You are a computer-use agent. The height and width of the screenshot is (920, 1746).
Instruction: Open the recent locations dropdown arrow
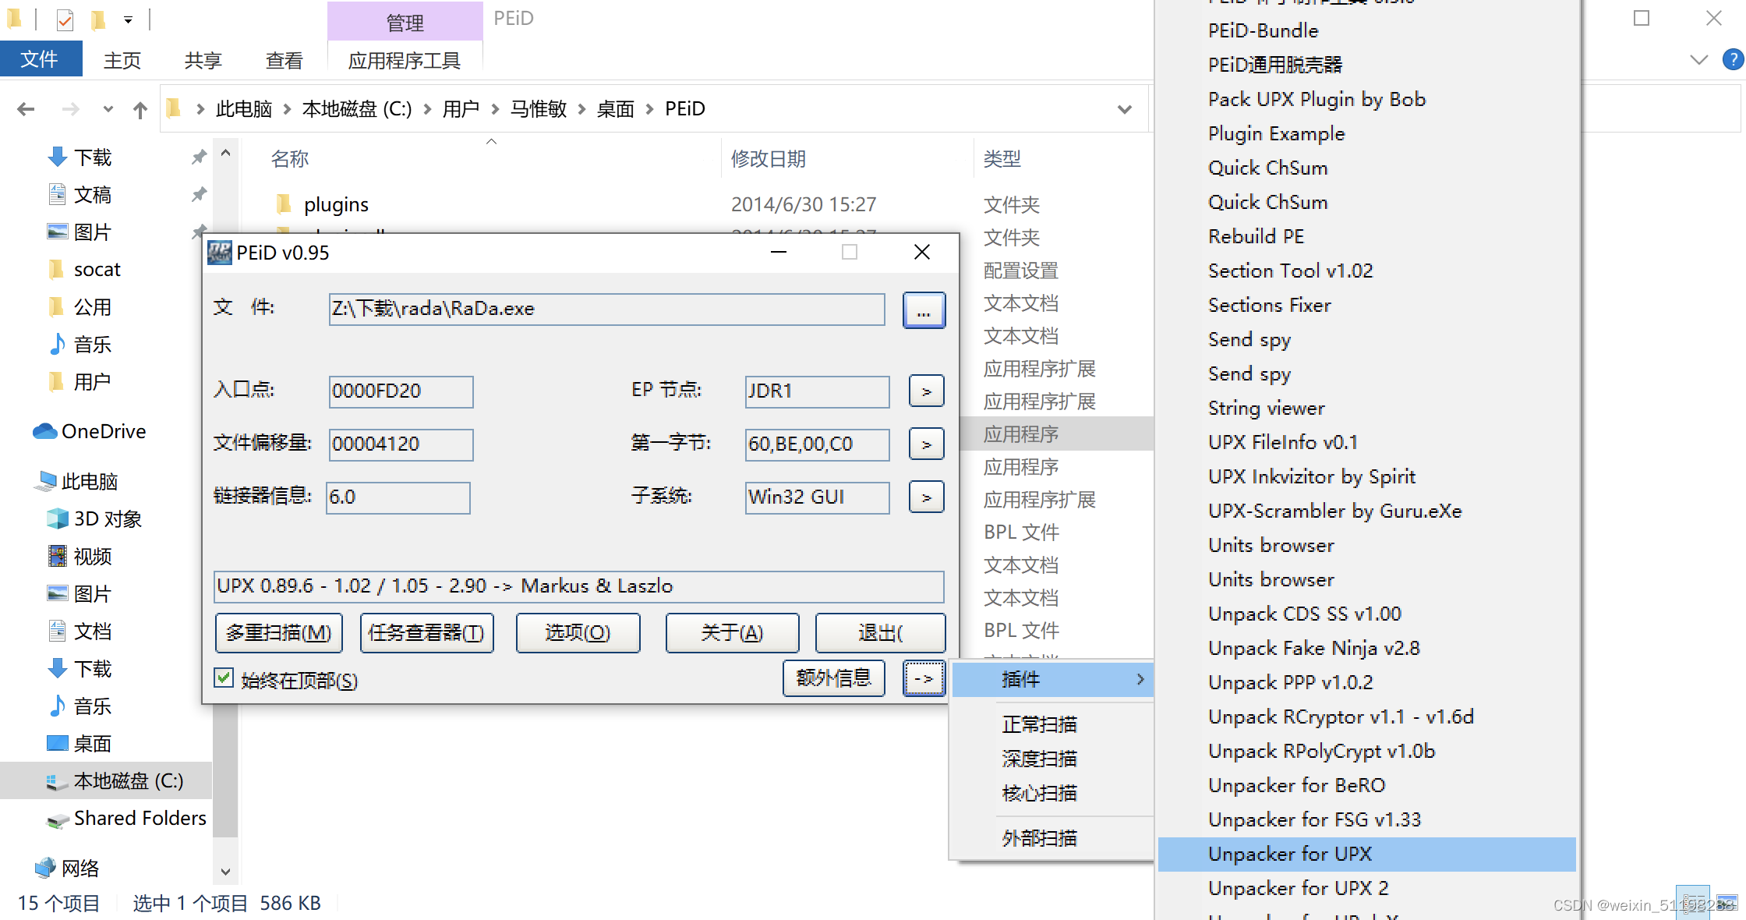coord(108,109)
